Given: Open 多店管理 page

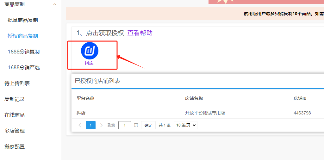Looking at the screenshot, I should (15, 131).
